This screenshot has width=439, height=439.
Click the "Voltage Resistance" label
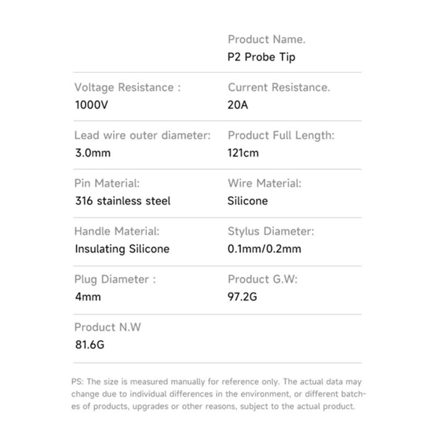tap(127, 87)
